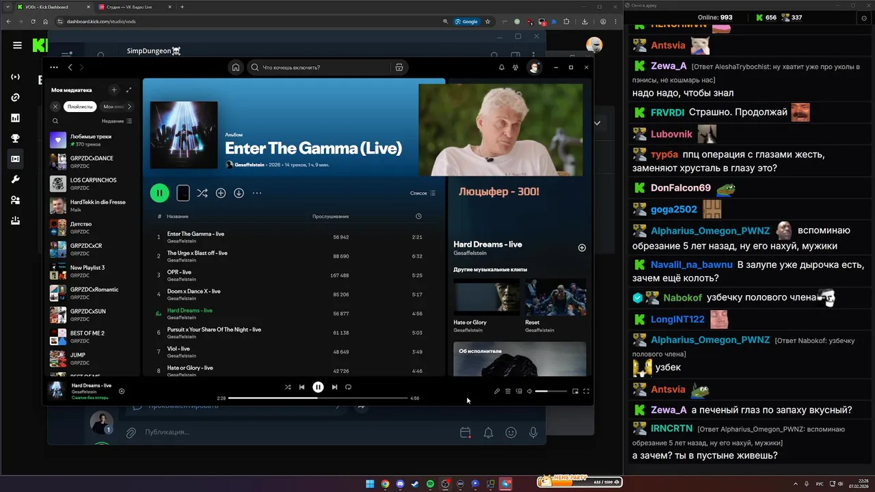
Task: Click the Spotify Home icon
Action: tap(236, 68)
